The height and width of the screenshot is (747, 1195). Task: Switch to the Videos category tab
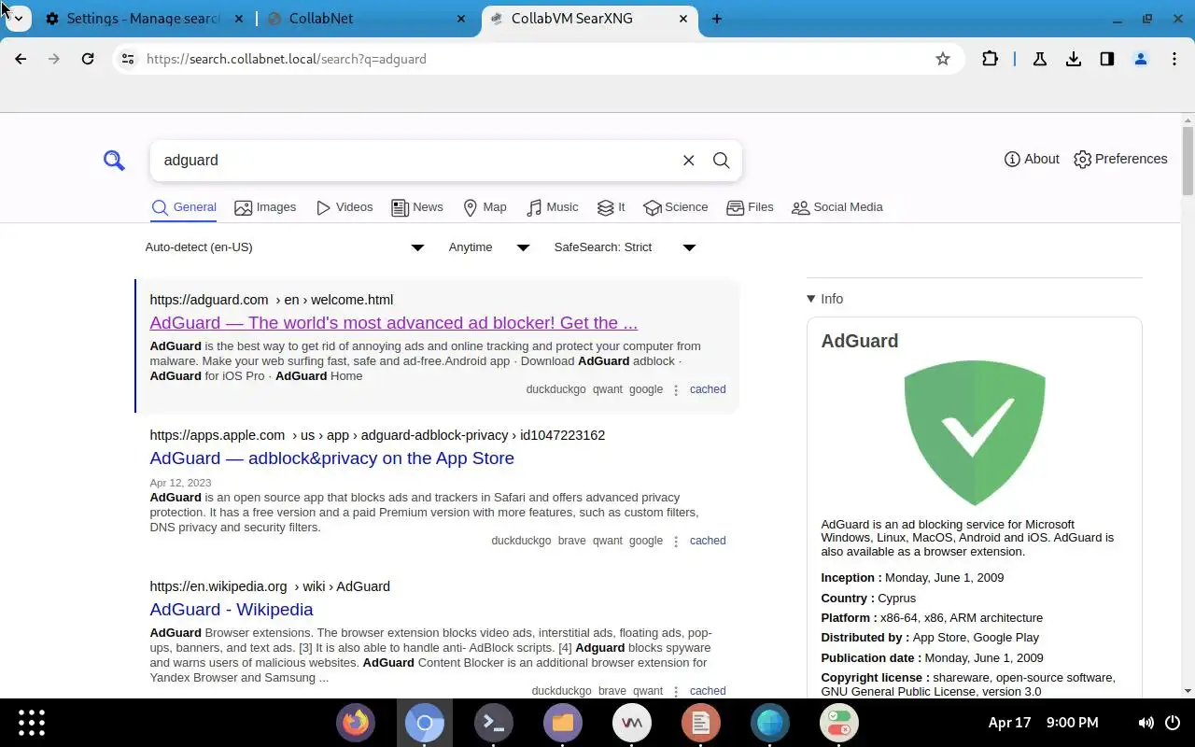coord(344,207)
